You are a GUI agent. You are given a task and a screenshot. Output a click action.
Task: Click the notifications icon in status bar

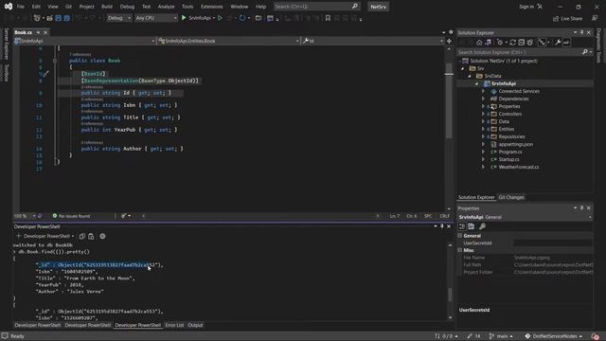pos(596,336)
